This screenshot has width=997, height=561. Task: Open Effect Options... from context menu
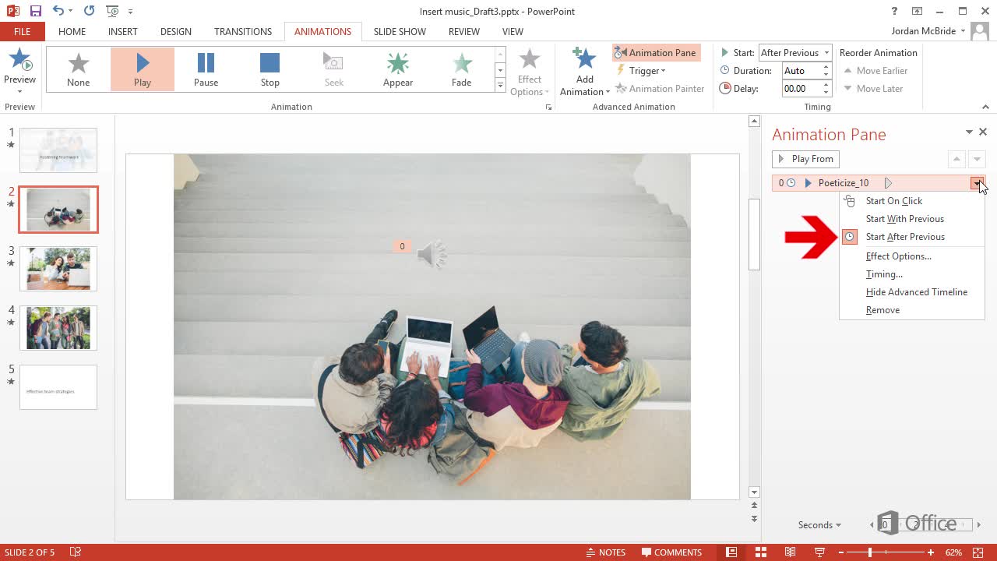pos(899,256)
